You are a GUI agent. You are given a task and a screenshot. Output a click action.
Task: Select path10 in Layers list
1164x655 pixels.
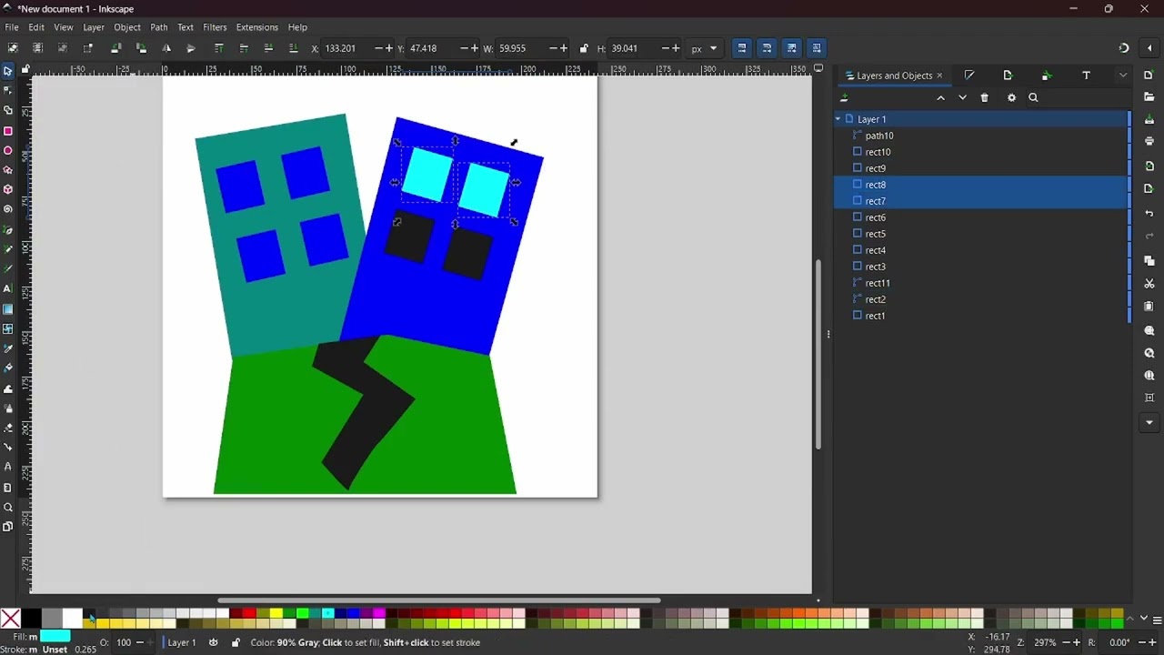(x=981, y=136)
